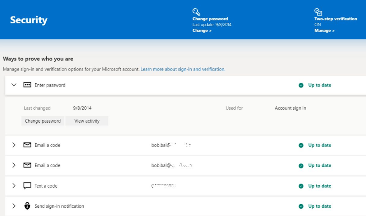Click the envelope icon in second Email a code row

coord(27,165)
